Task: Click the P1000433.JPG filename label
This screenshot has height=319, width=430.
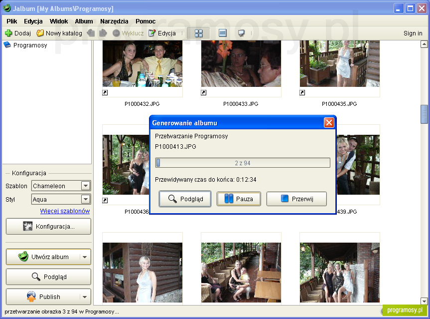Action: (241, 104)
